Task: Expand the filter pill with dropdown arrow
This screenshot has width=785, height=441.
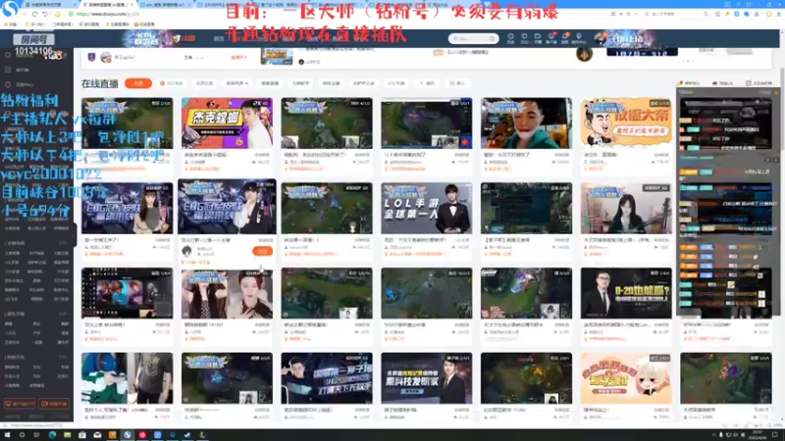Action: (236, 83)
